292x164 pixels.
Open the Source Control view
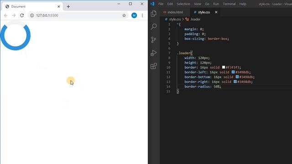pyautogui.click(x=153, y=40)
